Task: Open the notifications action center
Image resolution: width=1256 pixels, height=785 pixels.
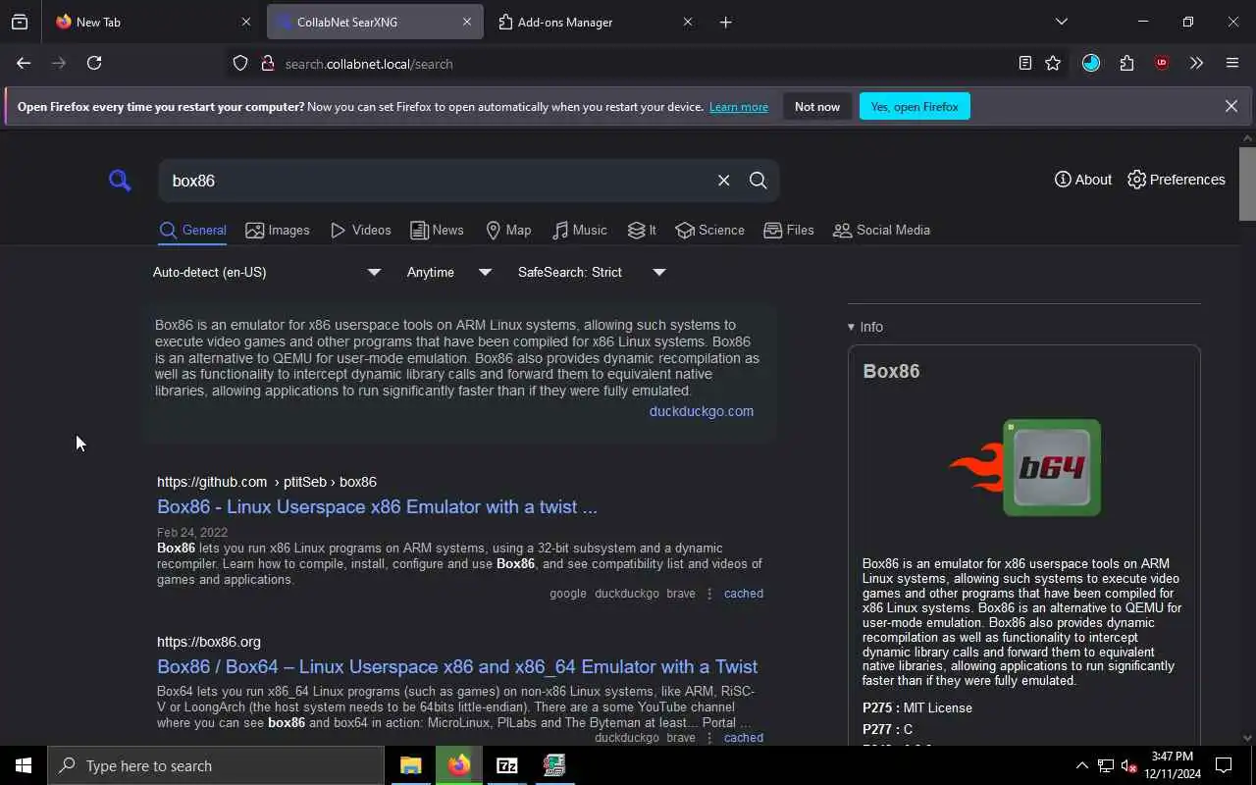Action: [1224, 765]
